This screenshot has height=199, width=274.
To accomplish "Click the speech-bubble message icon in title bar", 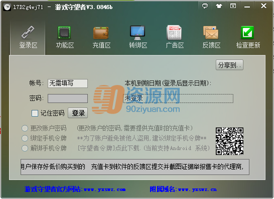I will 205,6.
